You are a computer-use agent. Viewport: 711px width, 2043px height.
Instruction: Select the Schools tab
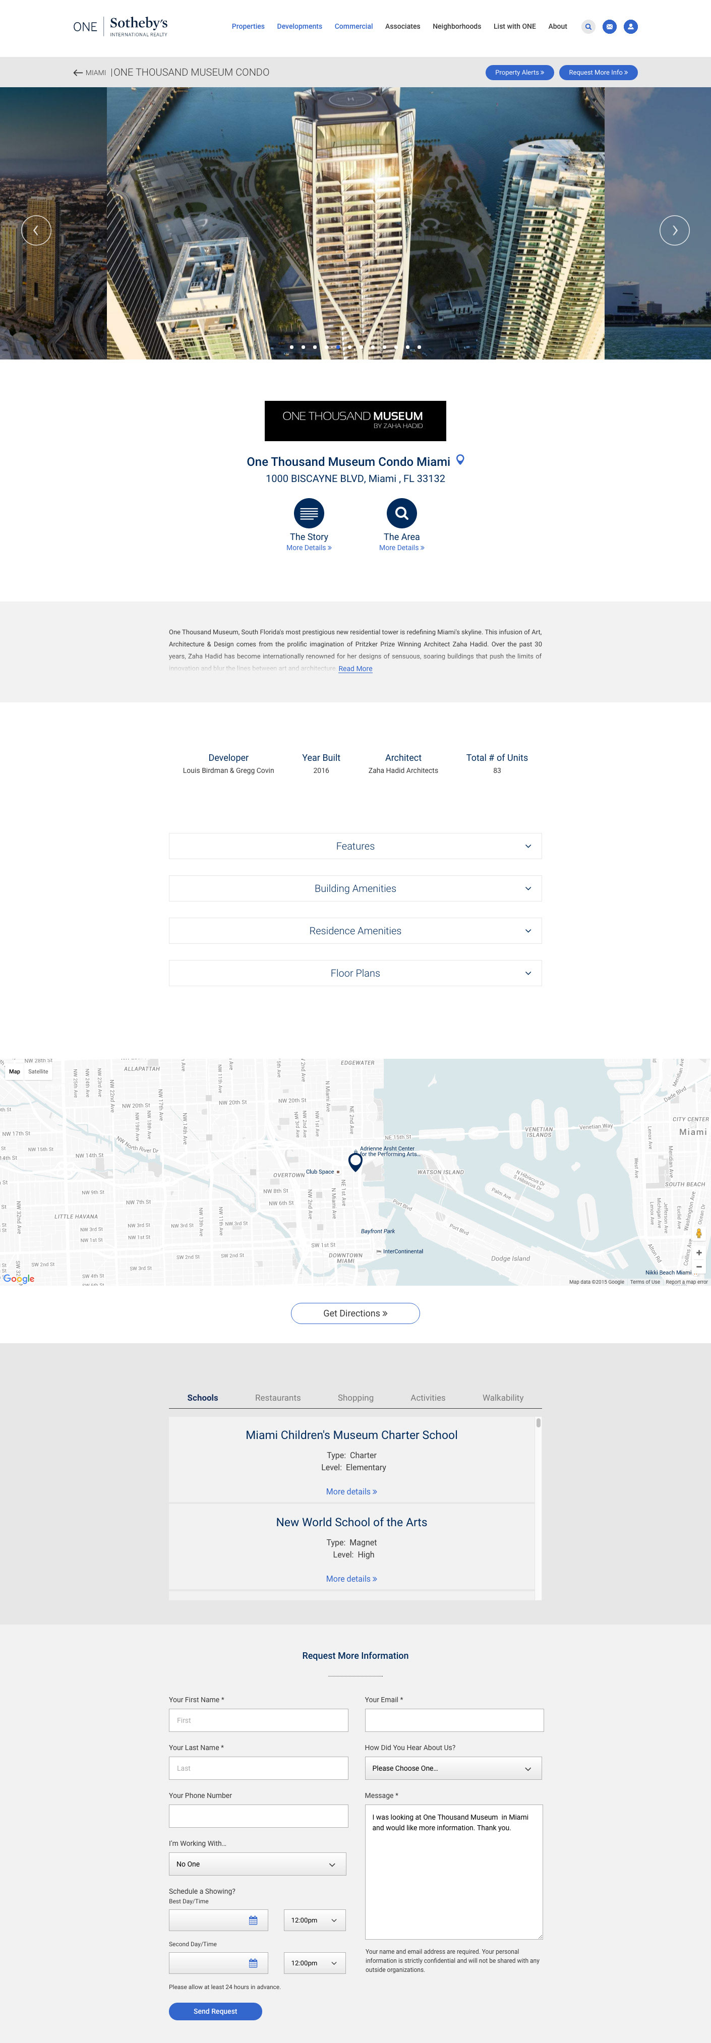pyautogui.click(x=202, y=1398)
